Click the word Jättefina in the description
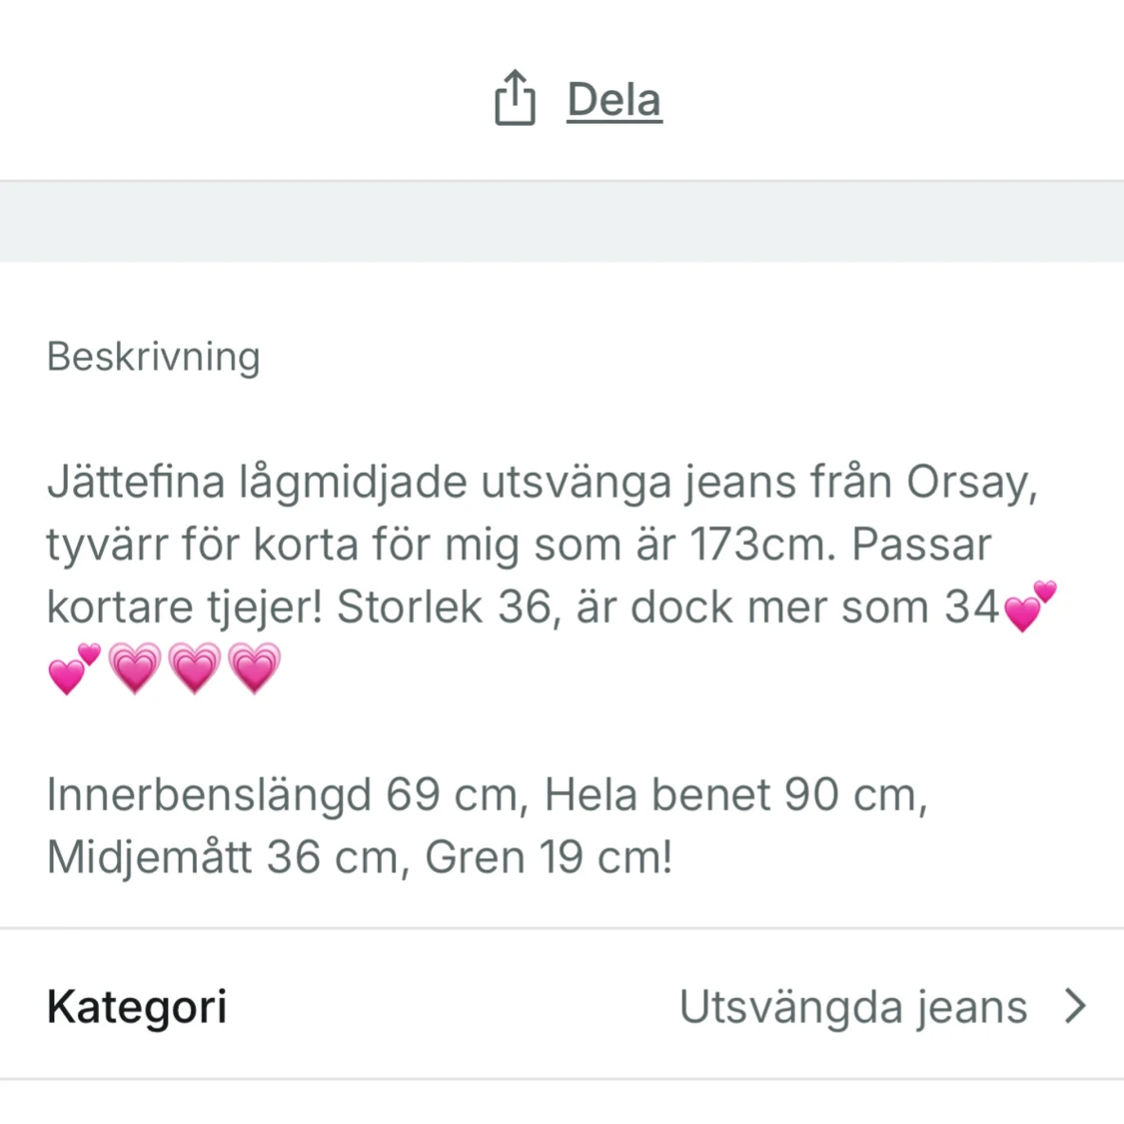 [x=136, y=483]
